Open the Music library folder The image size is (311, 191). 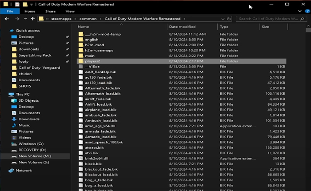(x=24, y=125)
